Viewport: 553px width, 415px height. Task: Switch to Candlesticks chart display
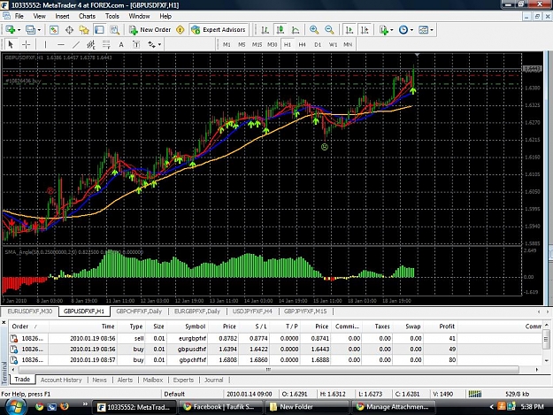tap(280, 30)
